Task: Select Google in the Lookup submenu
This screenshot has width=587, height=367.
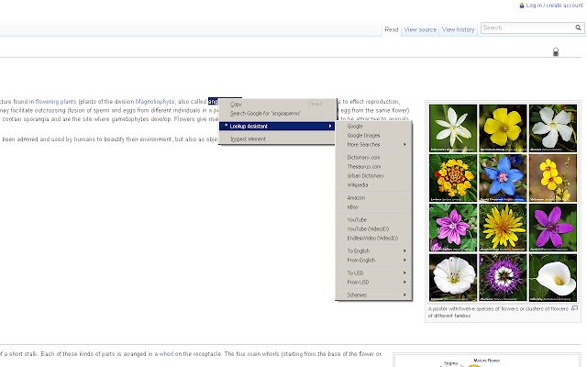Action: click(x=373, y=127)
